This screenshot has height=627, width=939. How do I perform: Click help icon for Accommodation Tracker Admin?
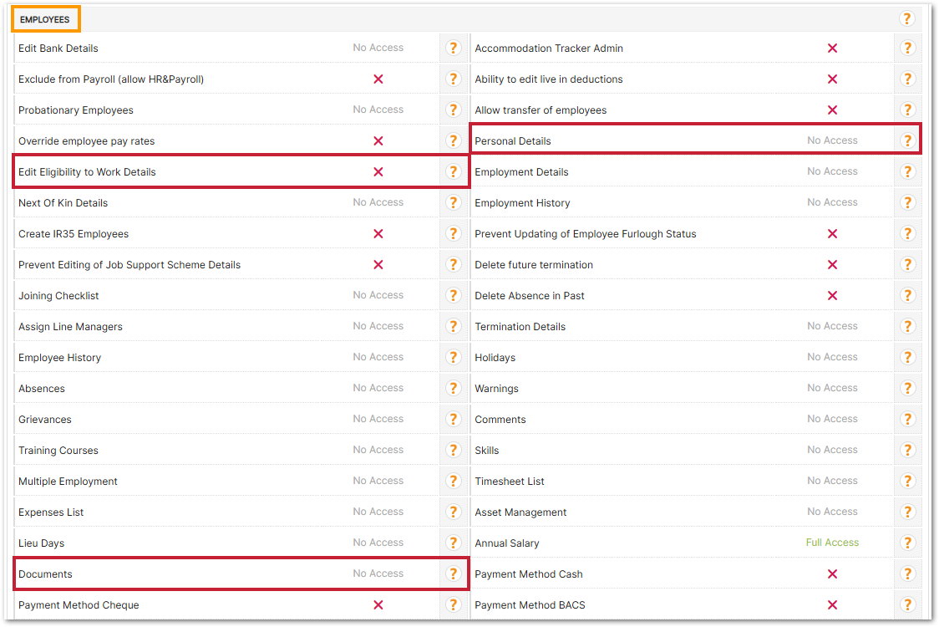click(x=907, y=48)
